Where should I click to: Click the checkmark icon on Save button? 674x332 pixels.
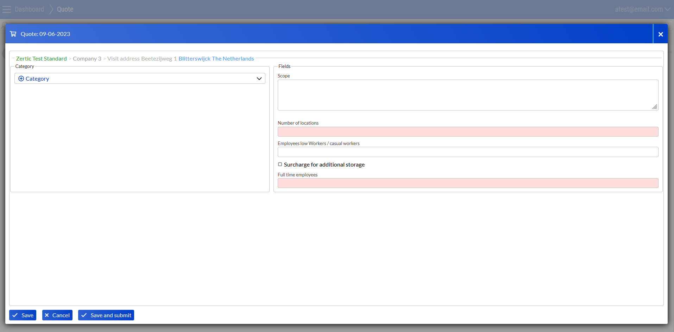pos(15,315)
